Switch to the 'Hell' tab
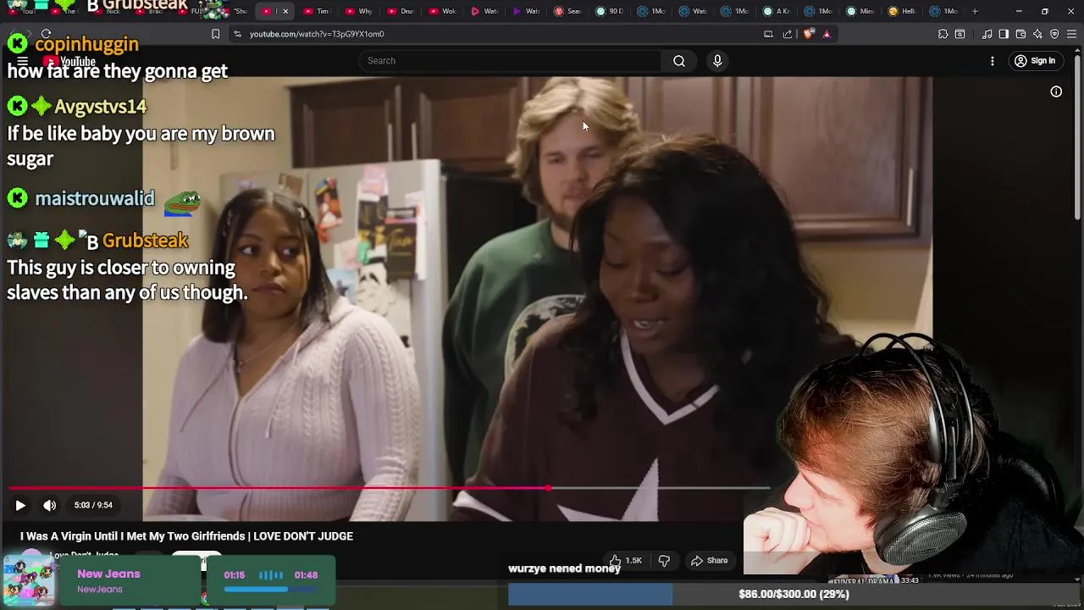This screenshot has height=610, width=1084. pos(900,11)
